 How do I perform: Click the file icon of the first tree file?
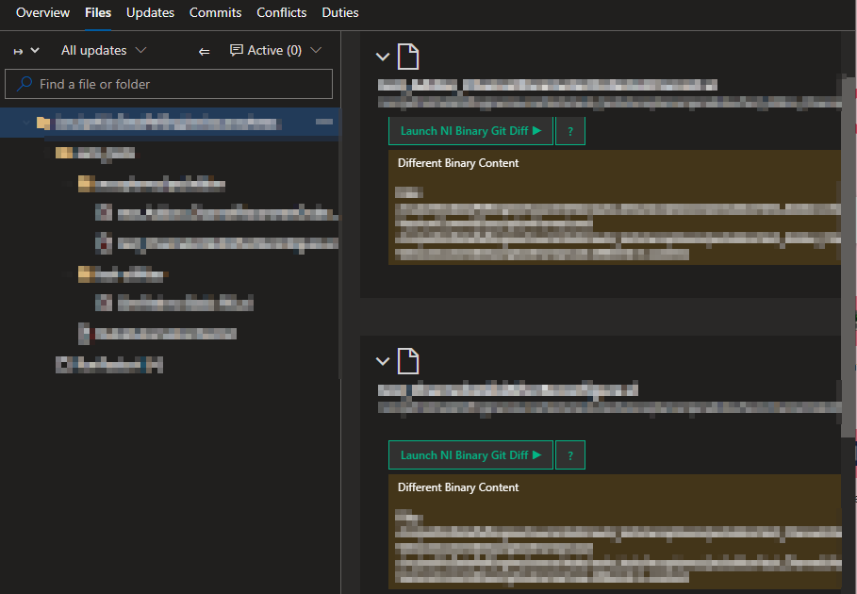[x=104, y=211]
